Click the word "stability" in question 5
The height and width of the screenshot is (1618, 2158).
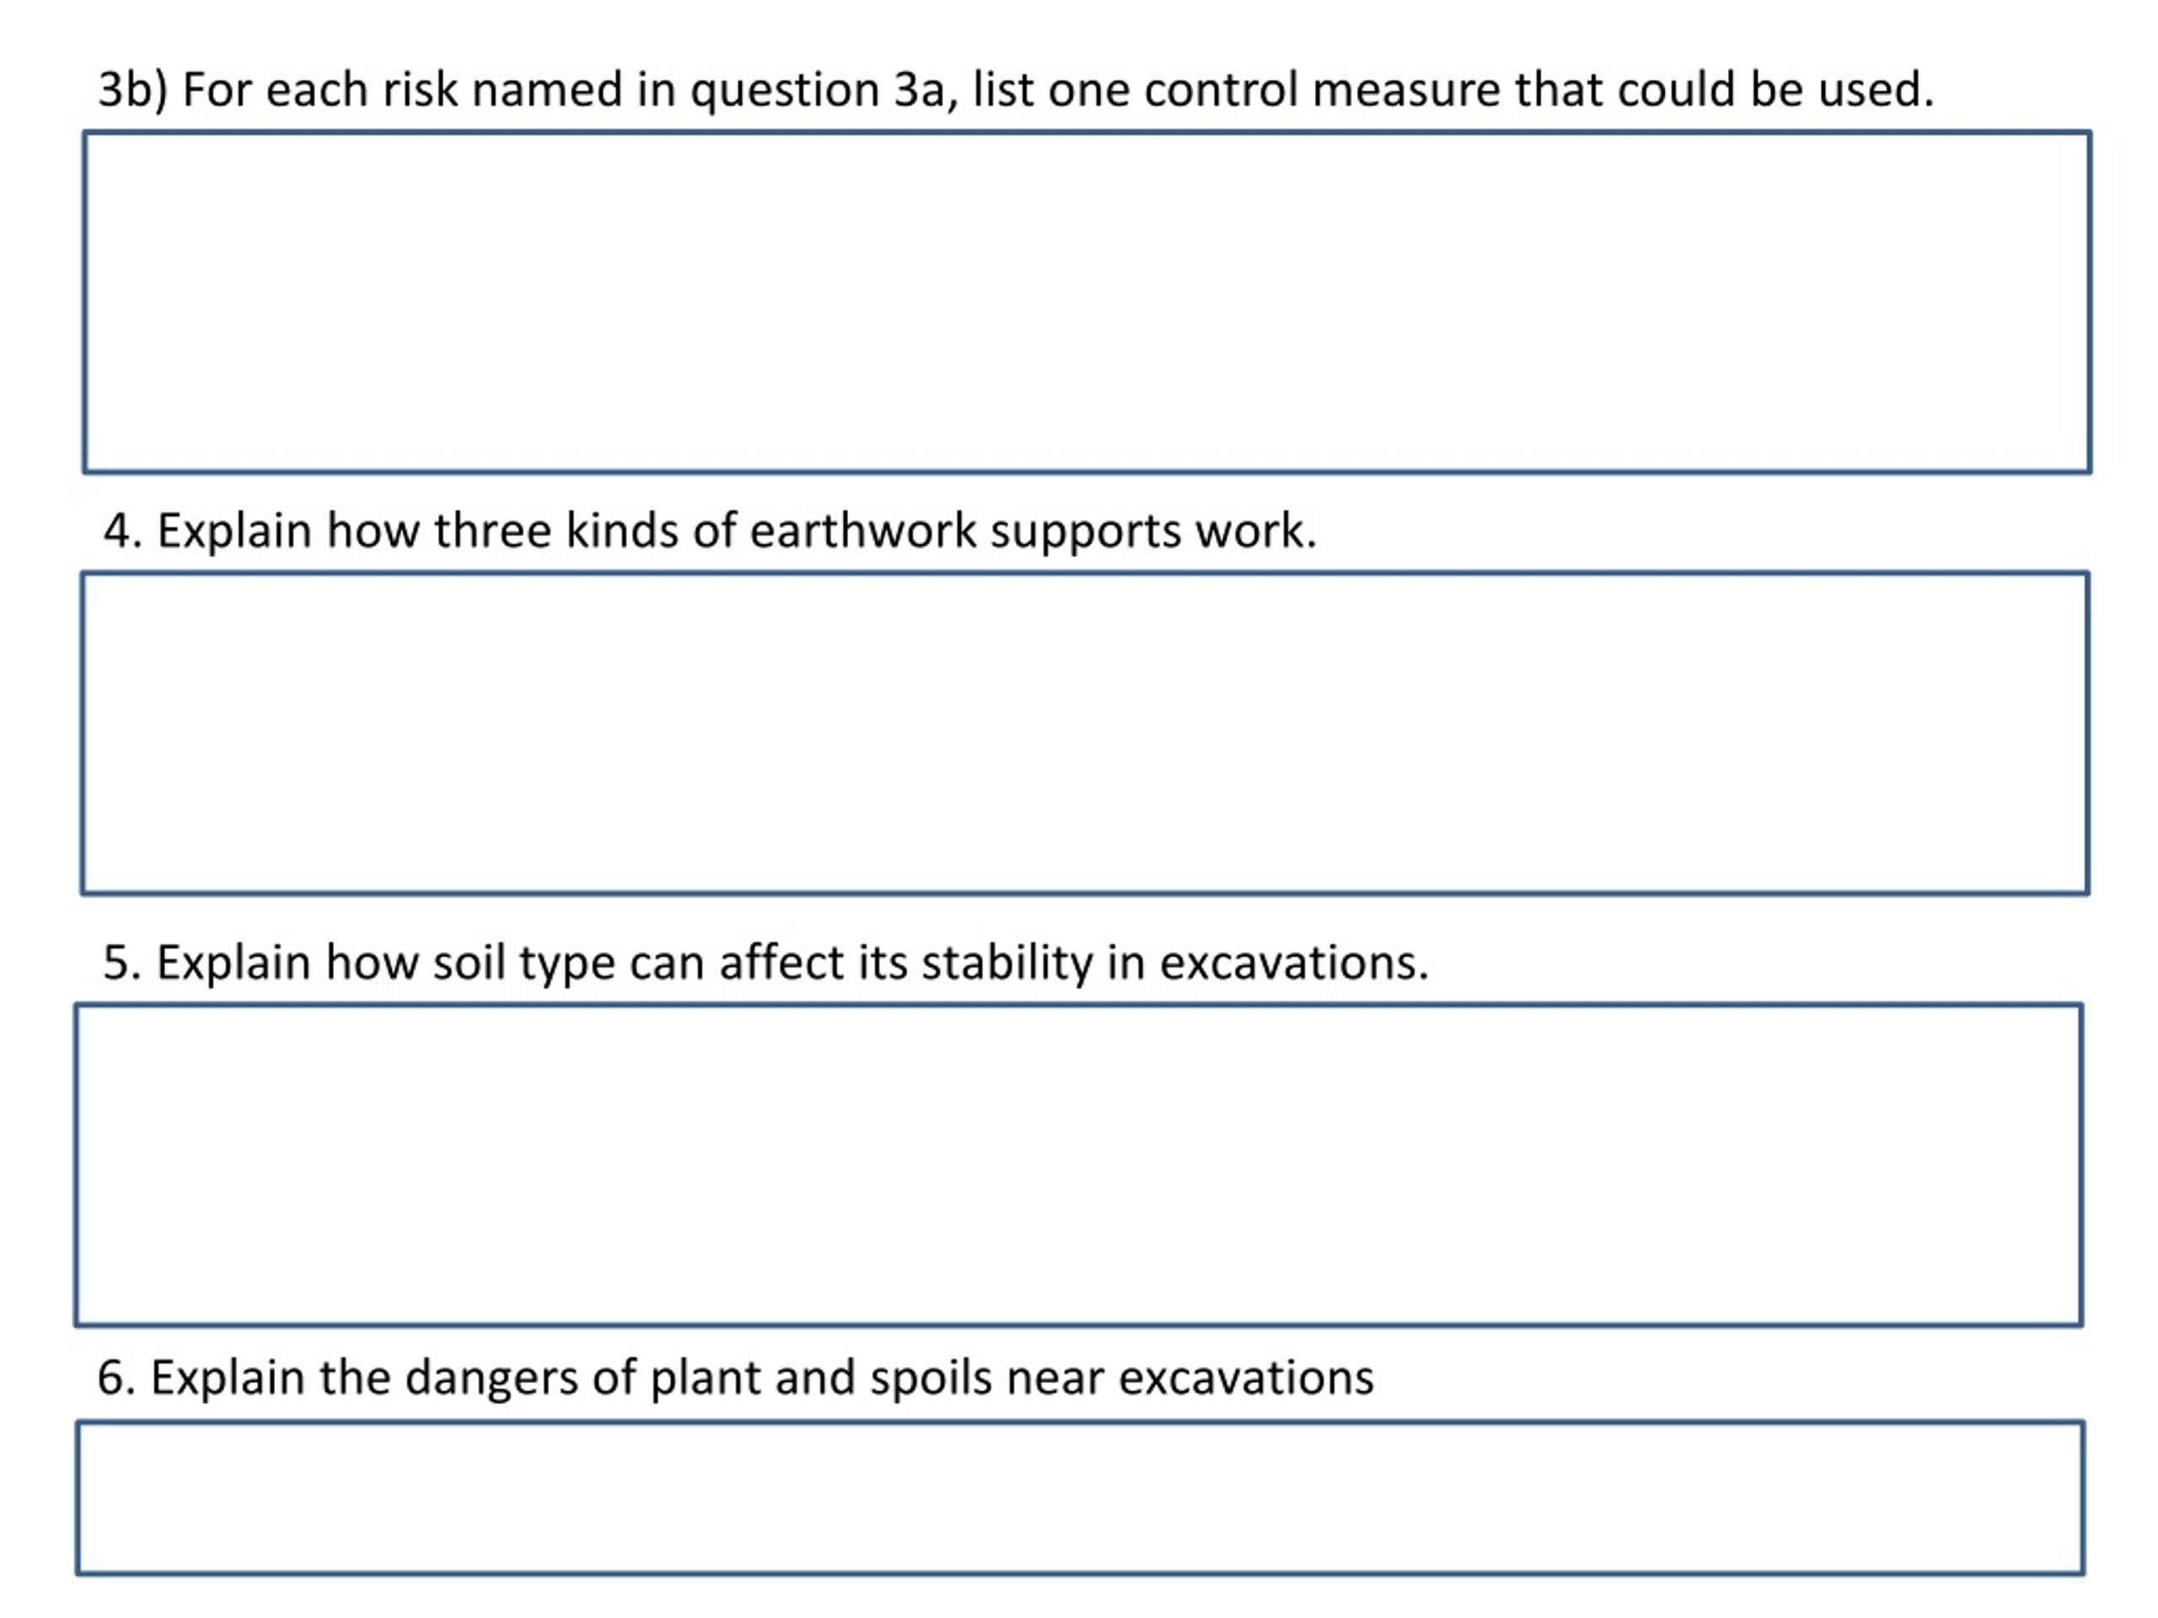[x=1007, y=963]
